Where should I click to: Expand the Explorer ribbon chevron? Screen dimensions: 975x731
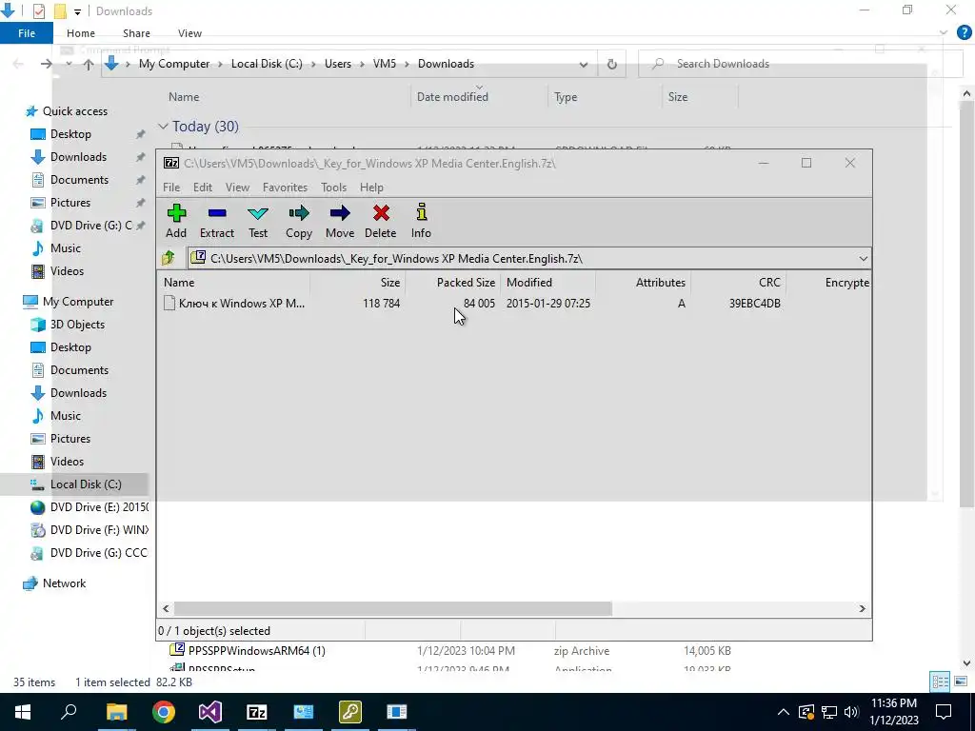coord(944,33)
